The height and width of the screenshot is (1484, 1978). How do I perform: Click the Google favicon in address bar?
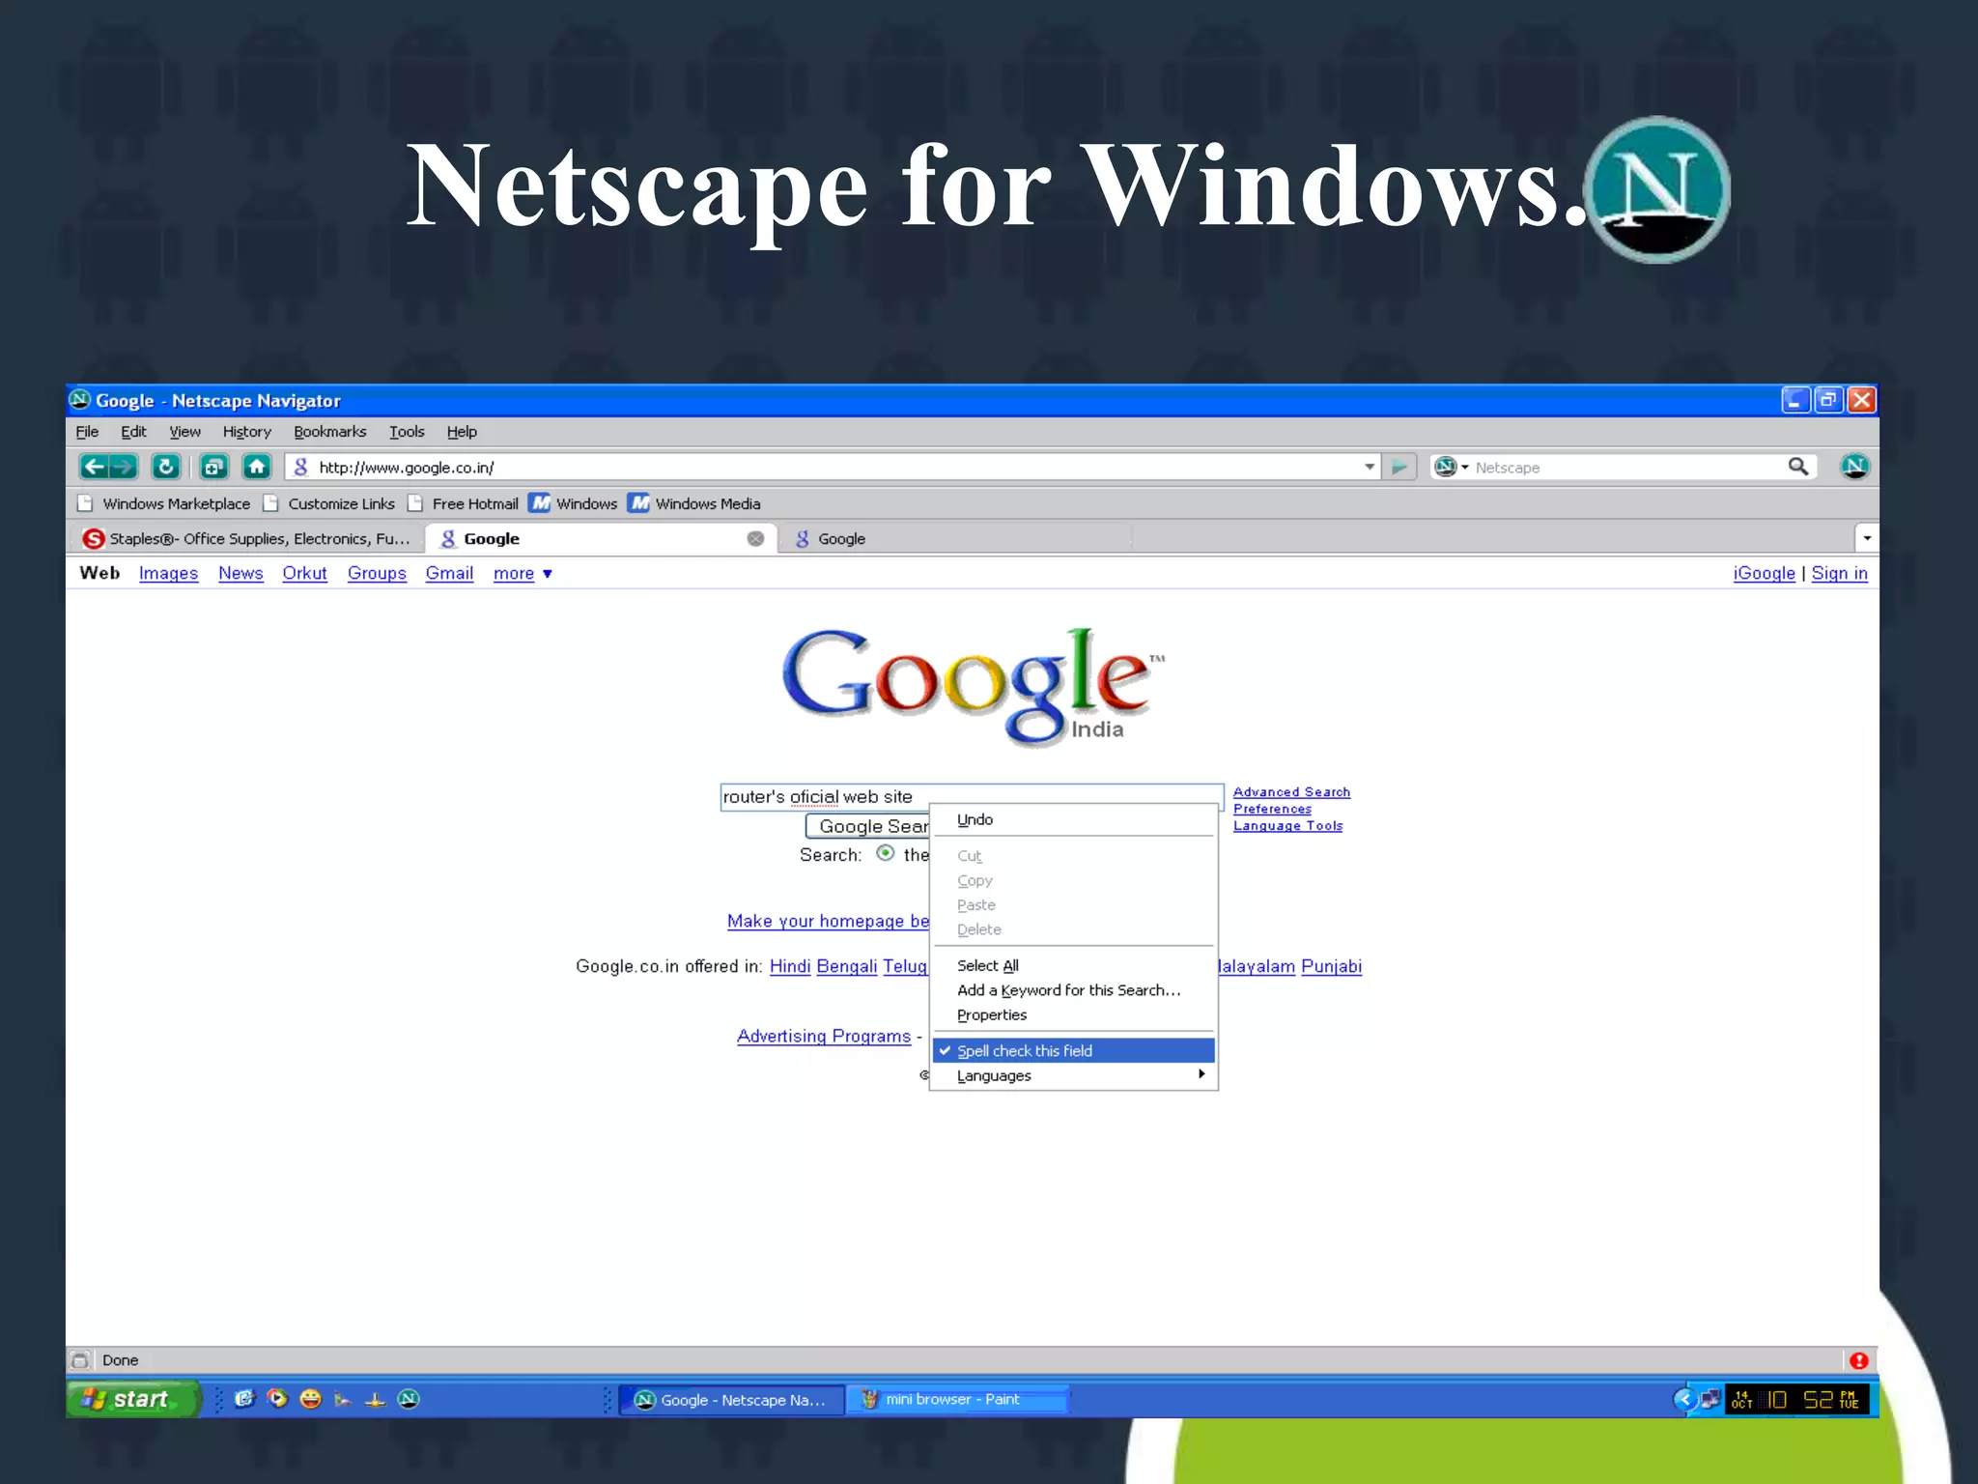pyautogui.click(x=300, y=468)
